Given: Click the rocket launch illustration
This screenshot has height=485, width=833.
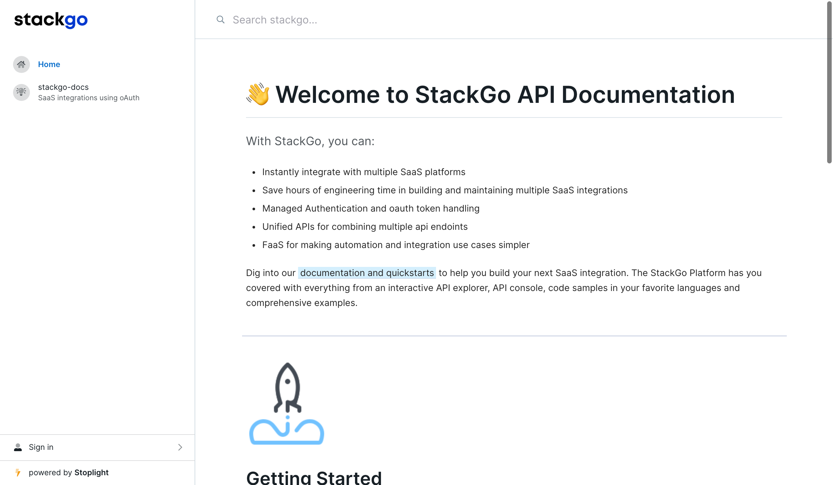Looking at the screenshot, I should (x=287, y=404).
